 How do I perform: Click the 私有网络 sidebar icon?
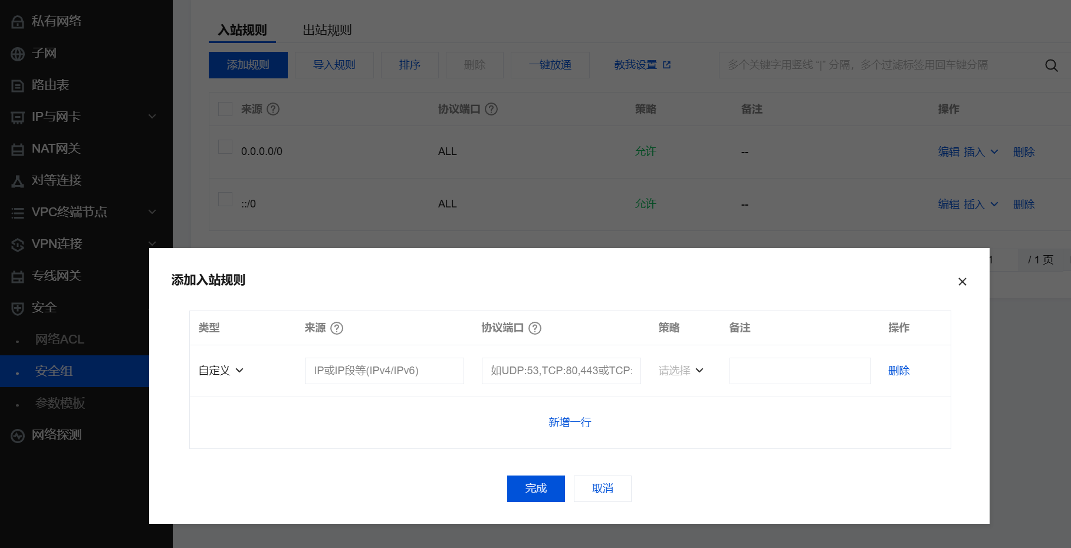pyautogui.click(x=18, y=22)
